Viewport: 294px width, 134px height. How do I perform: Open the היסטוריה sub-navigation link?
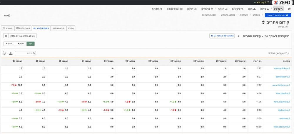coord(243,15)
